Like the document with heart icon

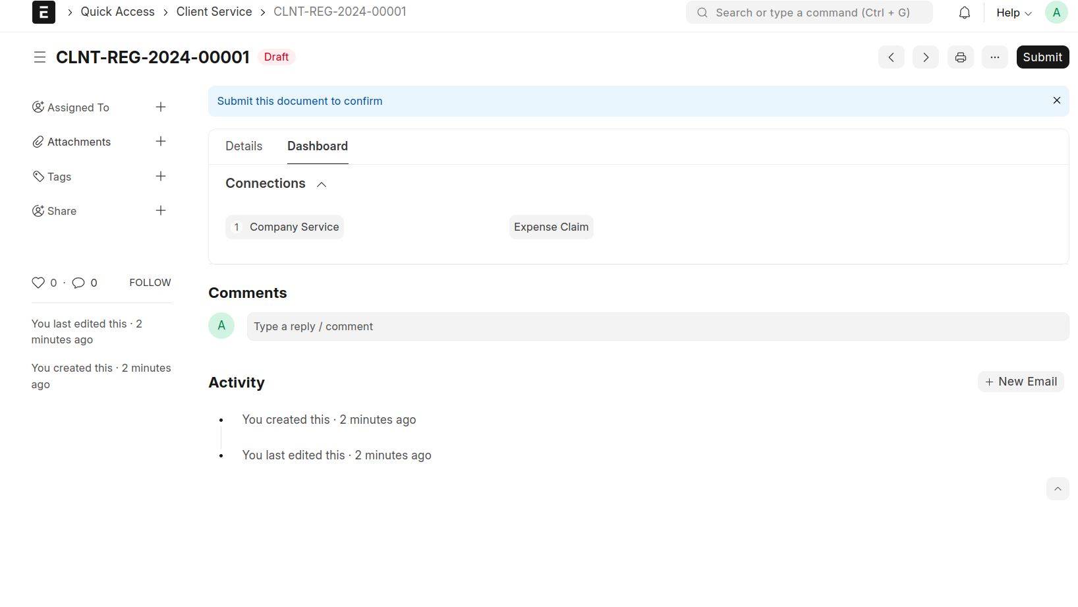coord(38,283)
